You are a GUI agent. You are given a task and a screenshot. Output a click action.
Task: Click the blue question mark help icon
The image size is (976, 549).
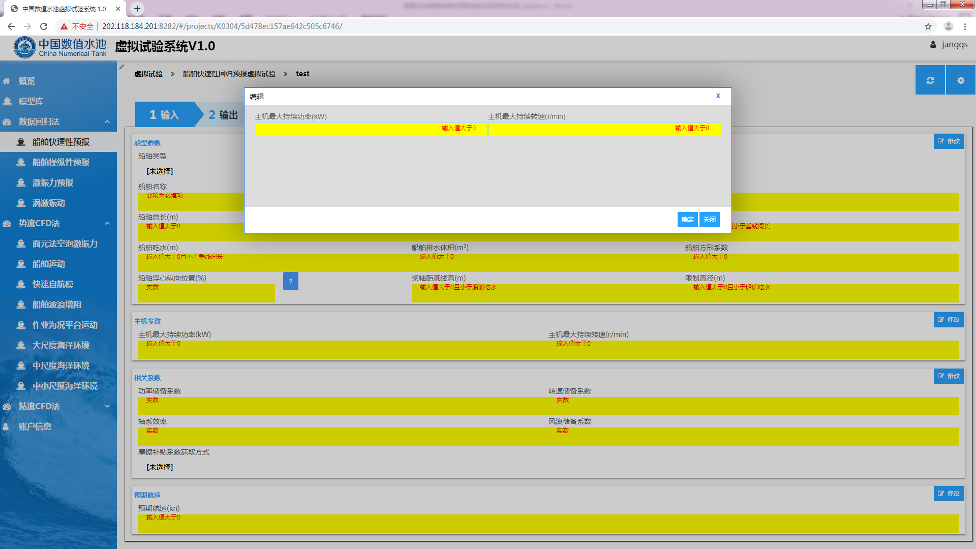(x=290, y=281)
